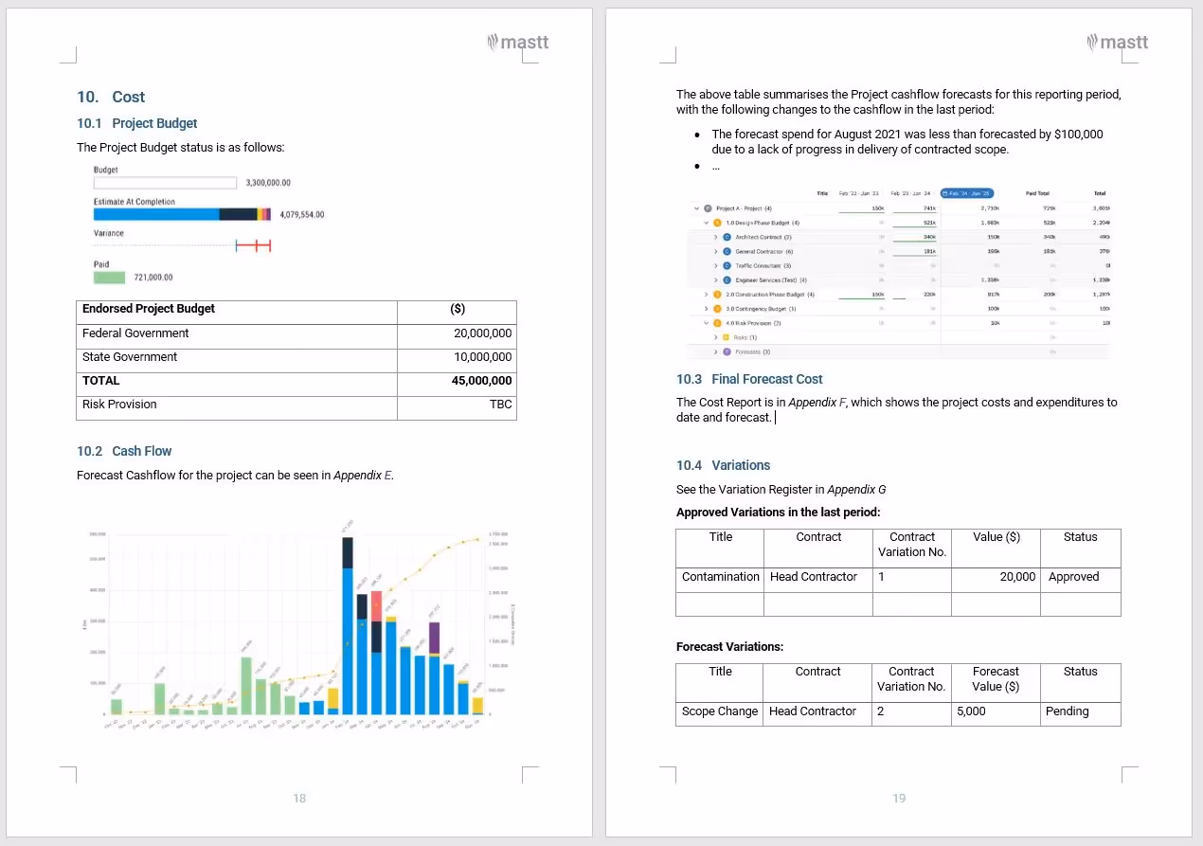Click the orange 1.0 Design Phase Budget icon

717,223
